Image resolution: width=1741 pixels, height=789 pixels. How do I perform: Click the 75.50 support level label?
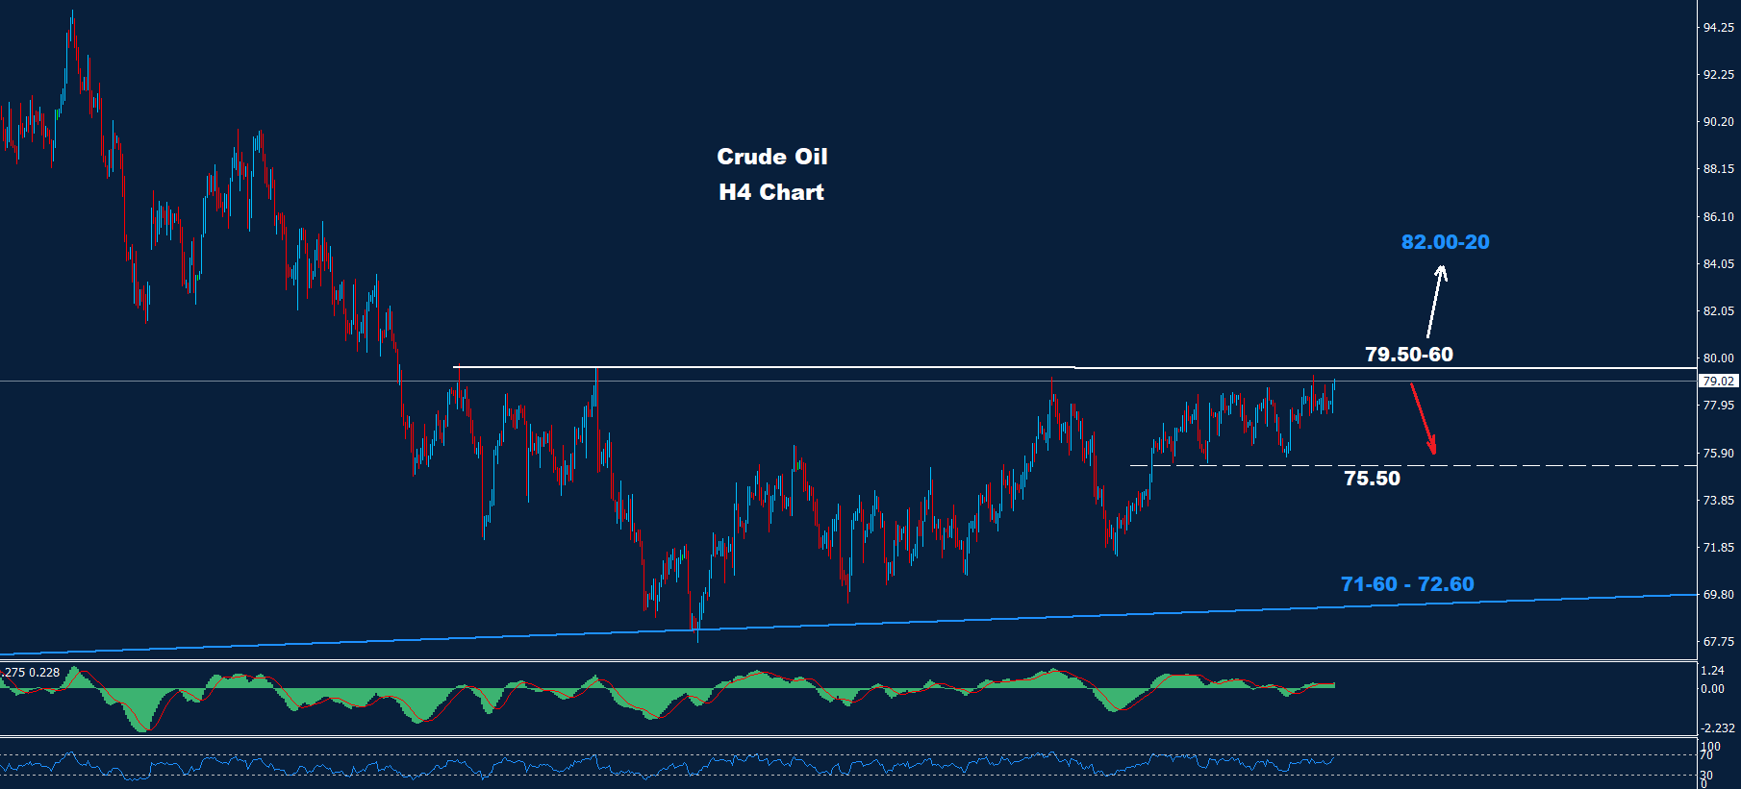(1372, 479)
